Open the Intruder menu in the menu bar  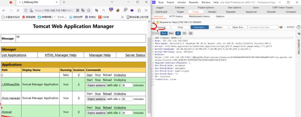pos(181,2)
